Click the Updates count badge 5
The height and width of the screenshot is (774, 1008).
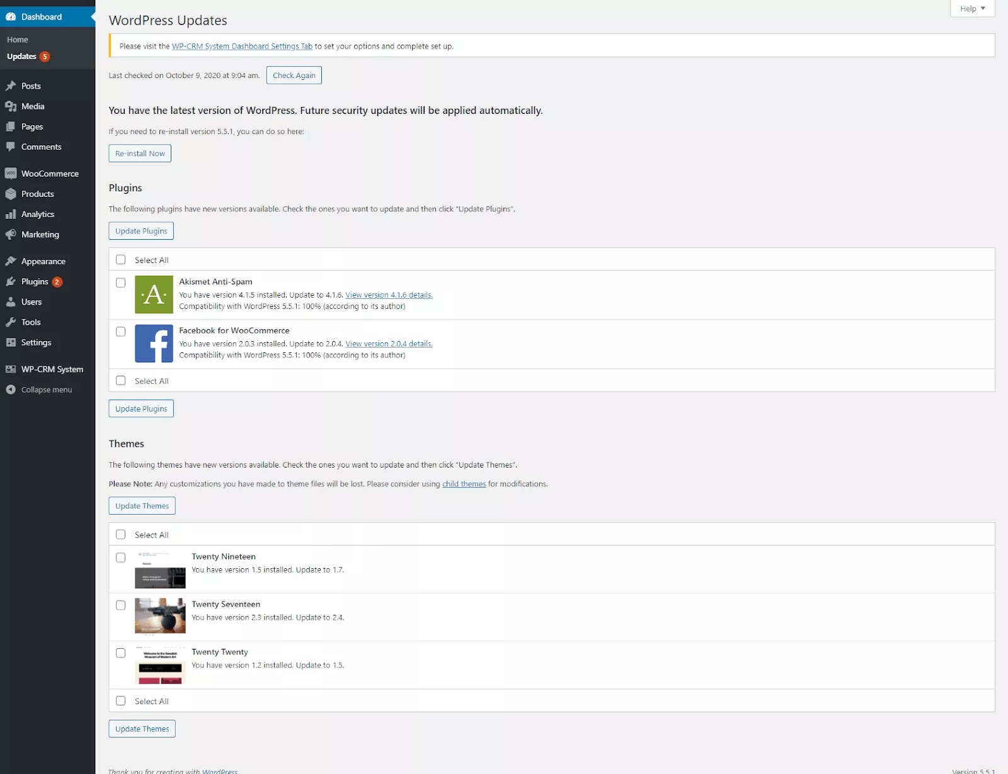coord(45,57)
